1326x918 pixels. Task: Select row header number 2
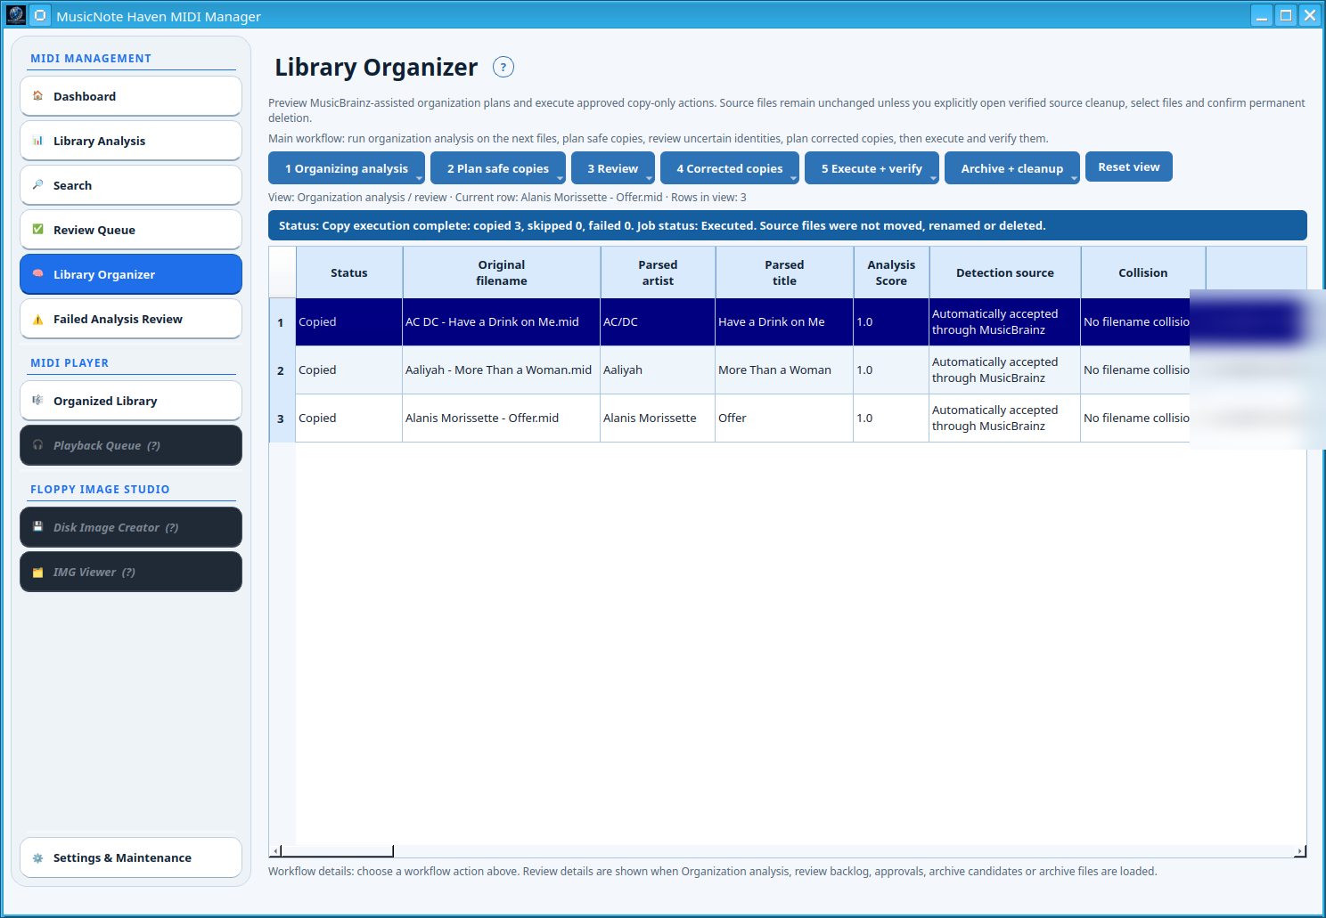pyautogui.click(x=282, y=370)
